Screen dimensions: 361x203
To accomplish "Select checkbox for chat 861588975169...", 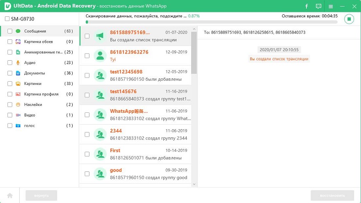I will click(x=87, y=36).
